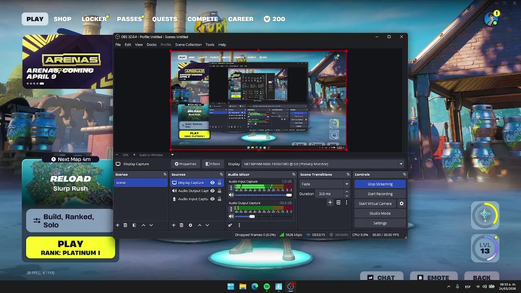This screenshot has height=293, width=521.
Task: Open advanced audio properties gears icon
Action: (230, 225)
